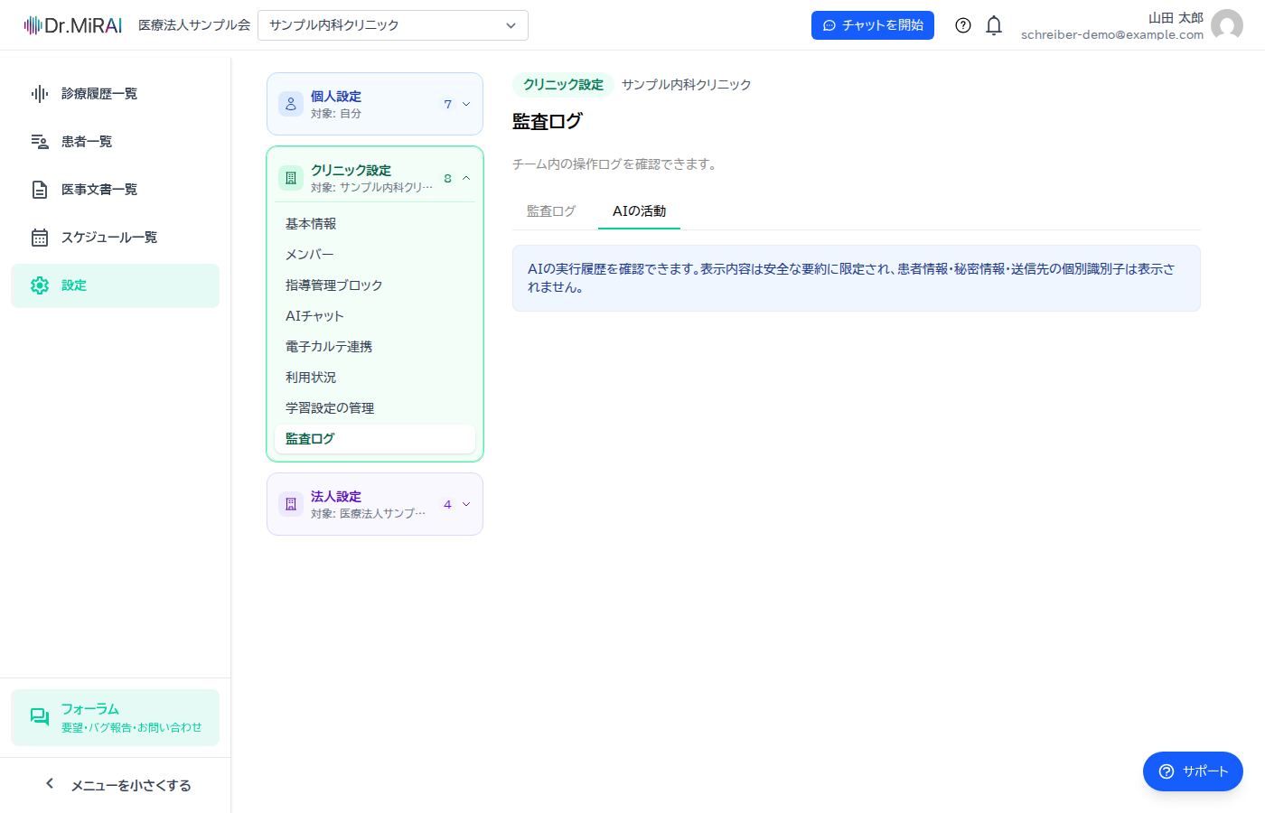Switch to the 監査ログ tab
Image resolution: width=1265 pixels, height=813 pixels.
pos(551,211)
